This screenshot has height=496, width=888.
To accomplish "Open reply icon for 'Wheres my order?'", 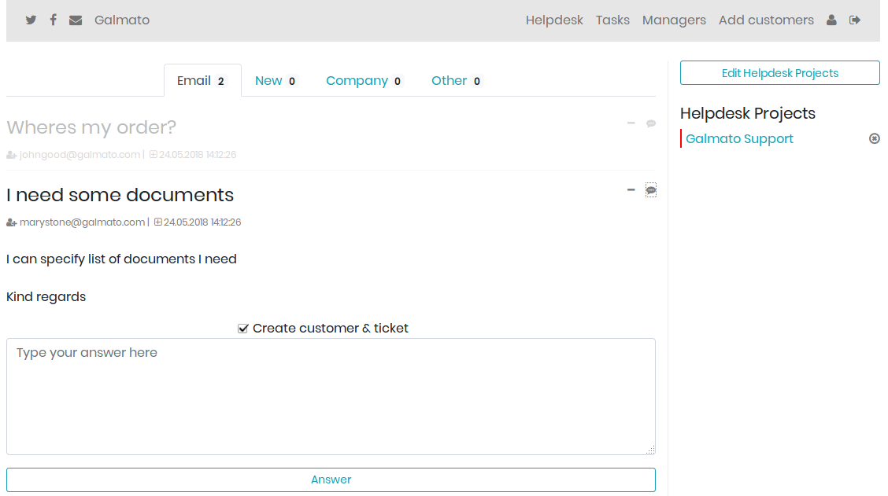I will click(651, 123).
